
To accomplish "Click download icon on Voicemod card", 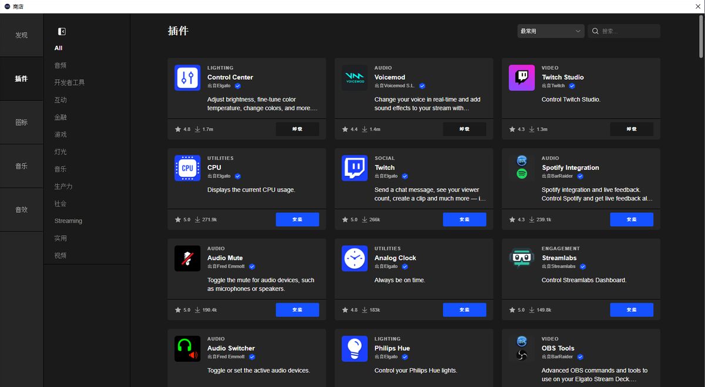I will (365, 129).
